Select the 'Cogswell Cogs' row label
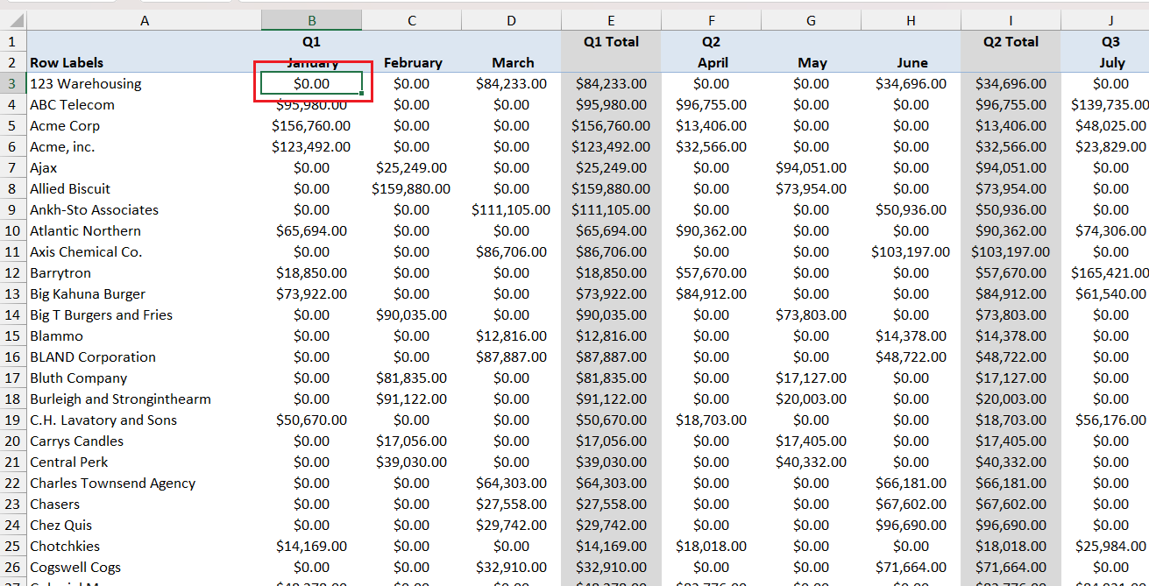This screenshot has height=586, width=1149. click(x=75, y=568)
